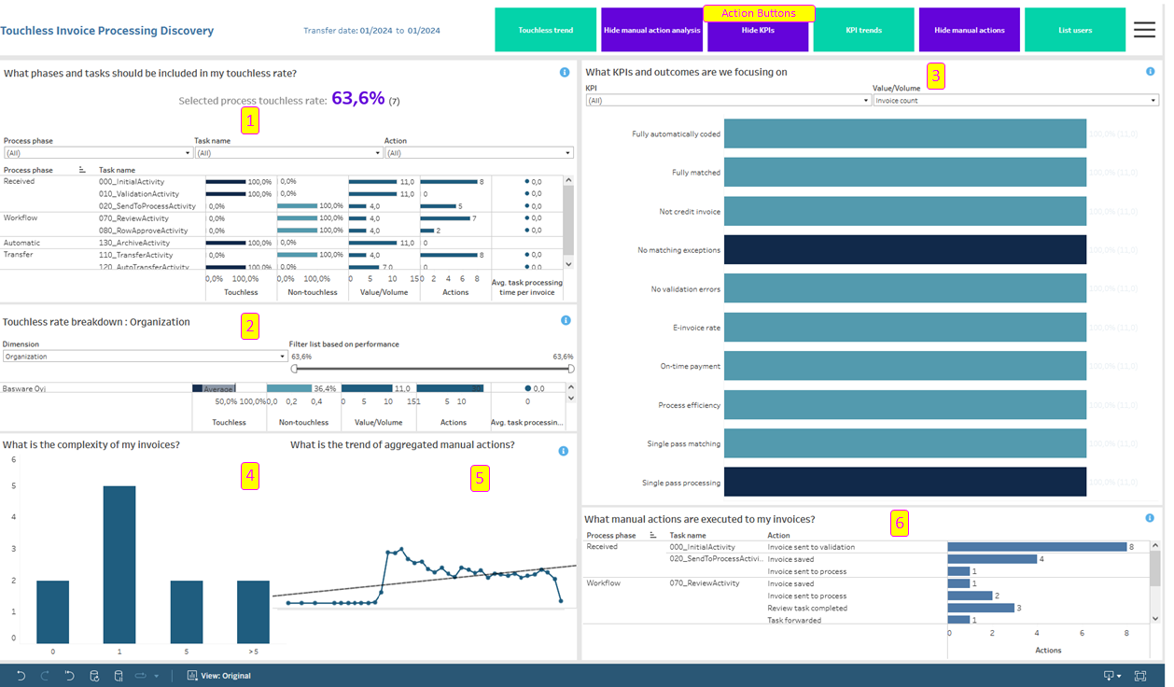1174x687 pixels.
Task: Select the Revert icon on the toolbar
Action: [68, 675]
